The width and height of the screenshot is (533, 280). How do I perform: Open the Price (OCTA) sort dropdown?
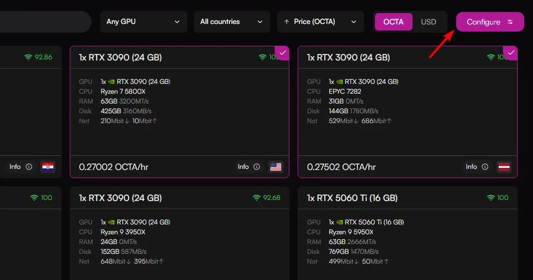(320, 22)
